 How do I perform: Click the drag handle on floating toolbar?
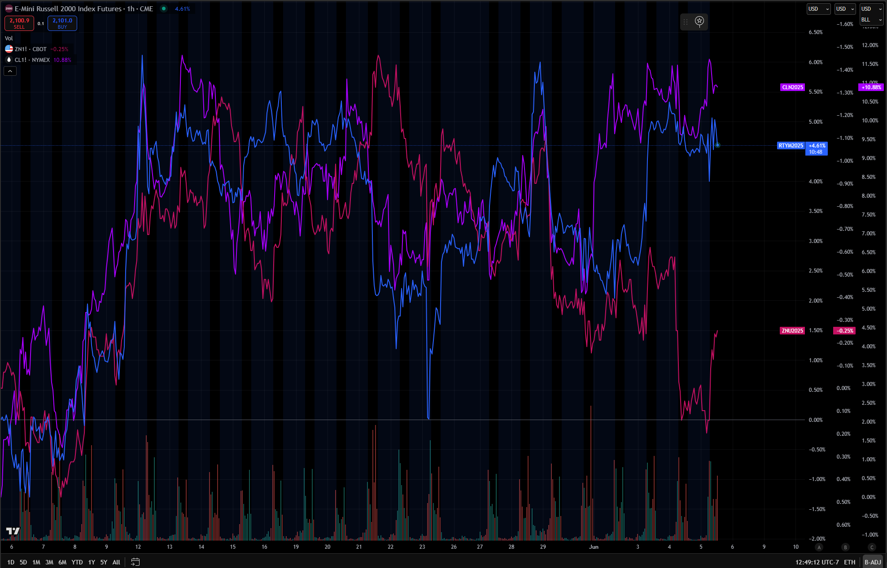[686, 22]
